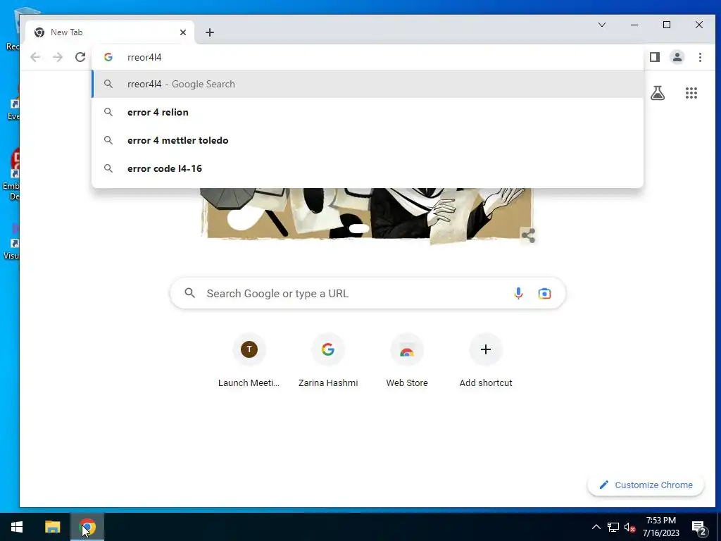
Task: Share the Google Doodle
Action: [528, 235]
